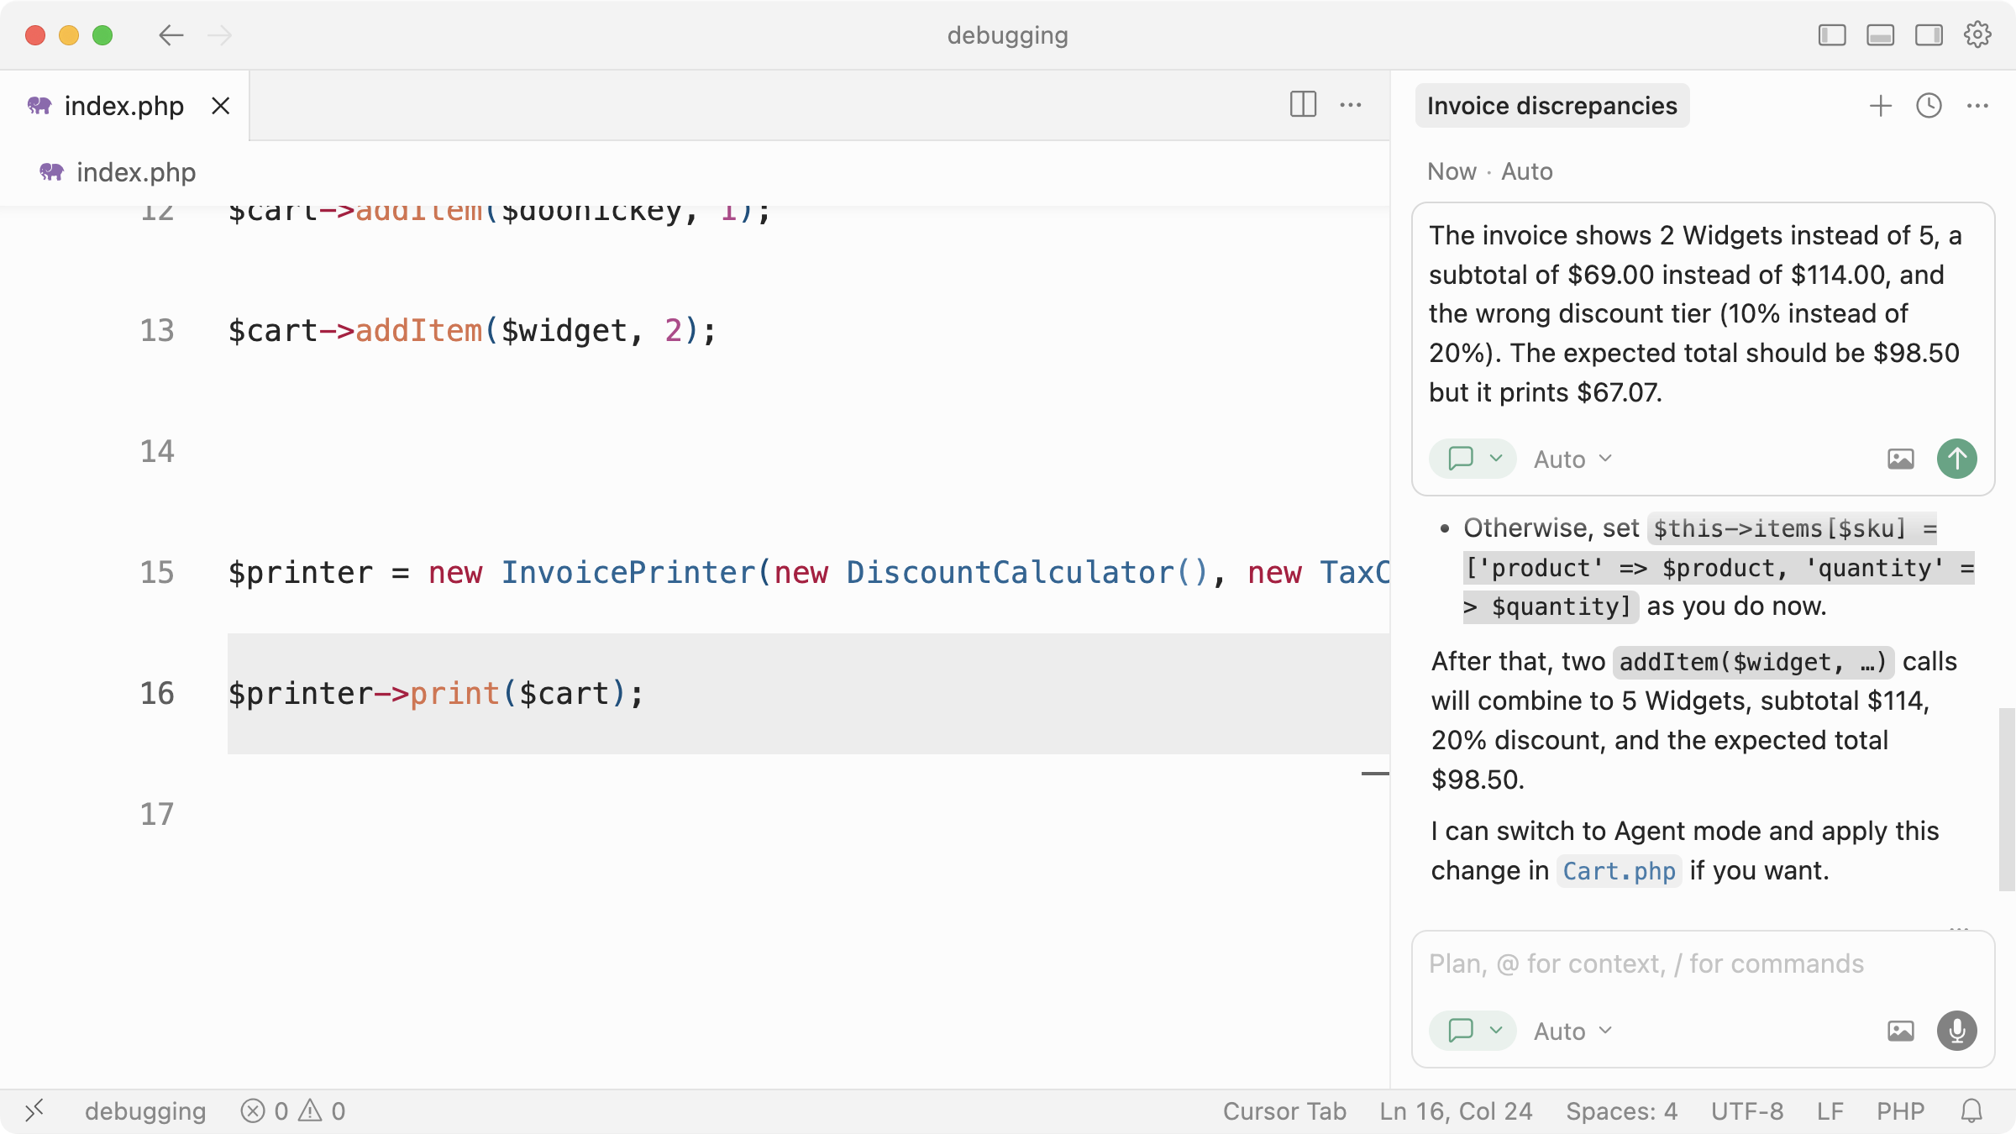Open settings gear in title bar
The height and width of the screenshot is (1134, 2016).
point(1977,35)
